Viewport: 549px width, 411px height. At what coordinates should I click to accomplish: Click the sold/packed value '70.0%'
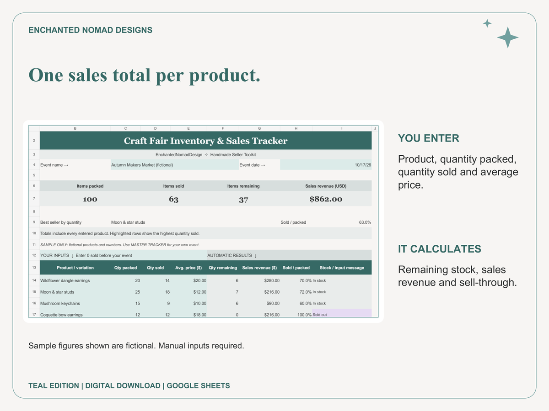click(296, 280)
